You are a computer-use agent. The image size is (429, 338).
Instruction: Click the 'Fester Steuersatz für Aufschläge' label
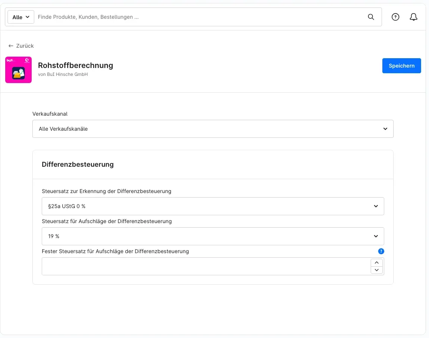115,251
